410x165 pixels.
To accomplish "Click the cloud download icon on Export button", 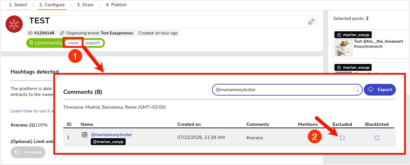I will tap(371, 89).
